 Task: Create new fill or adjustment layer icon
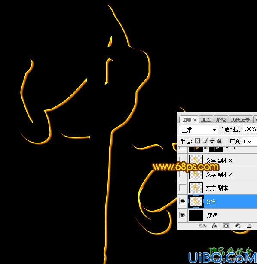tap(238, 226)
